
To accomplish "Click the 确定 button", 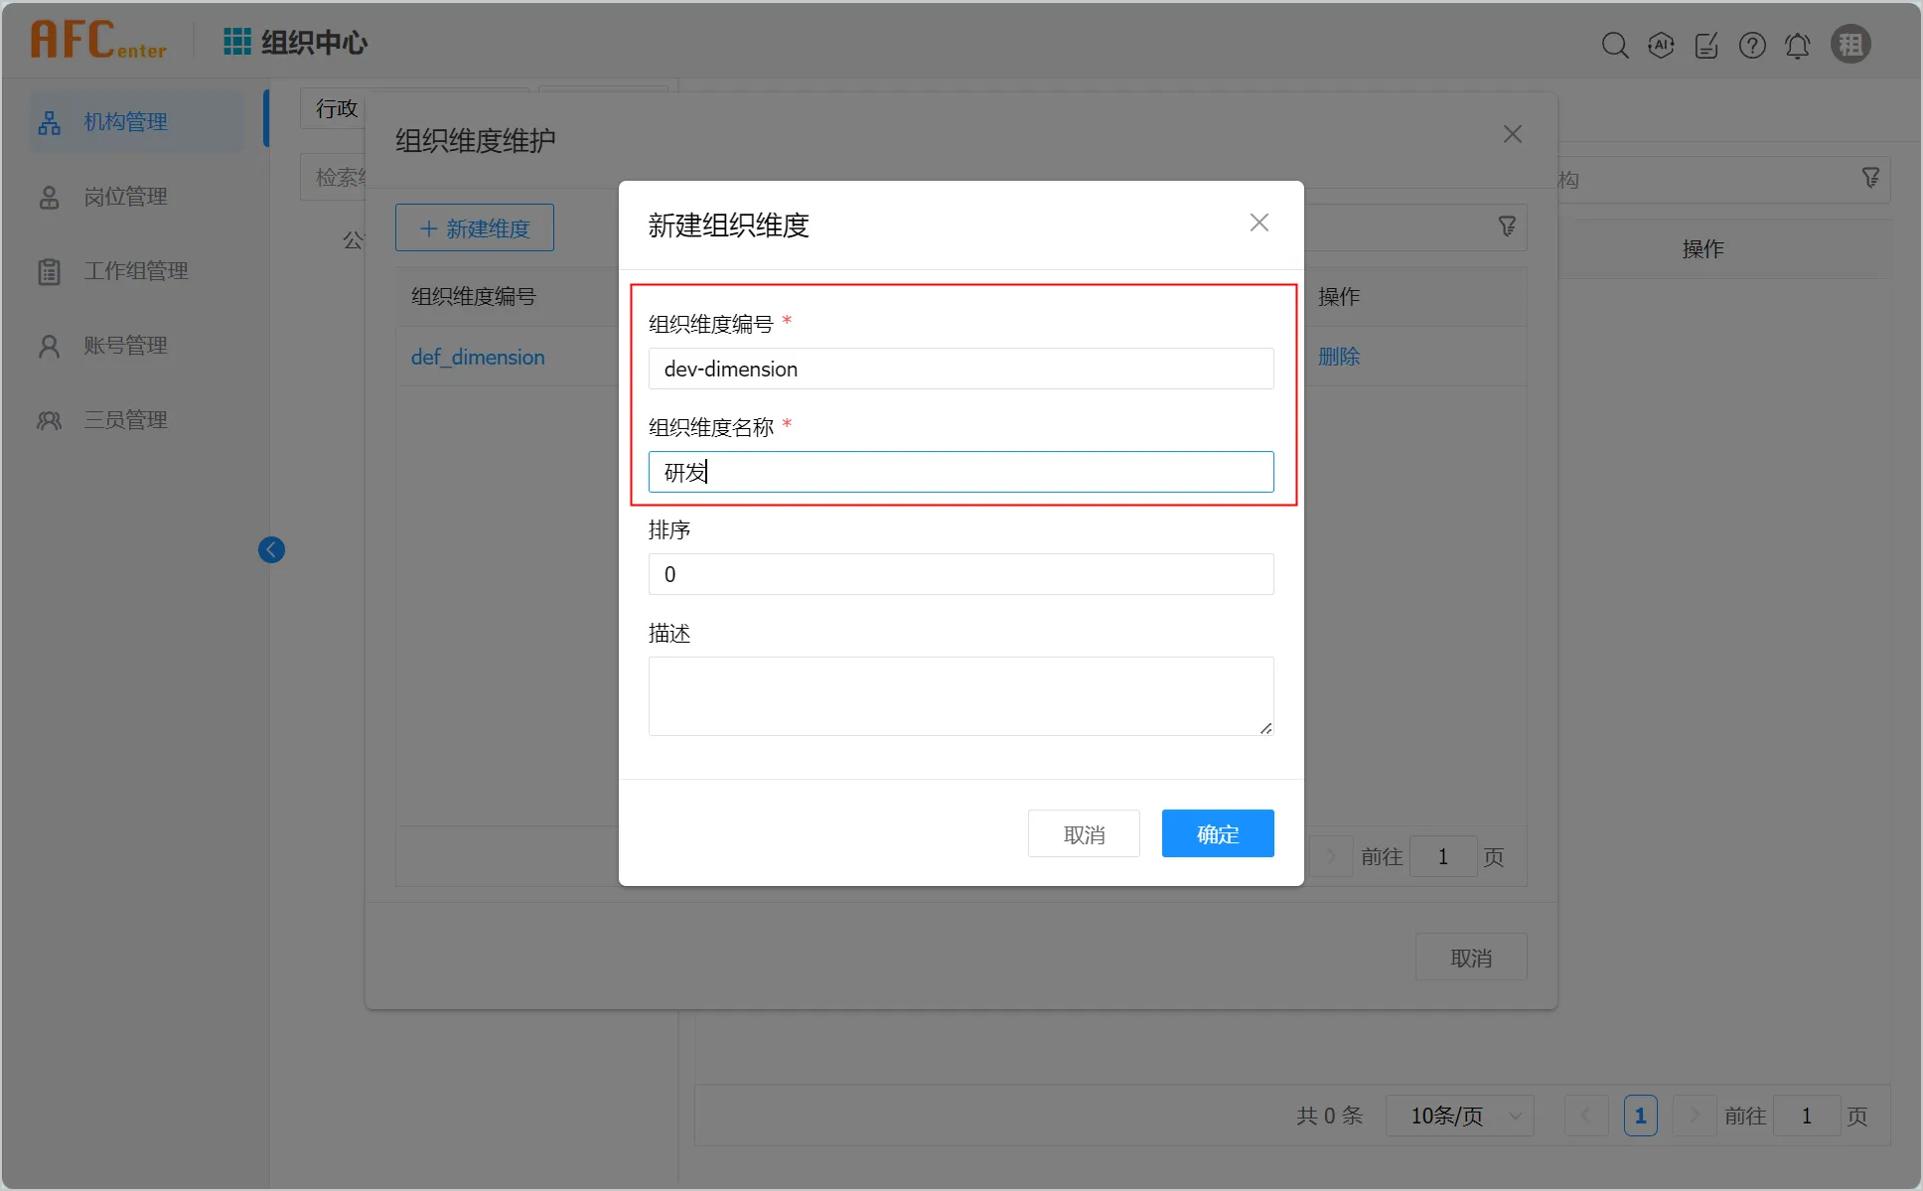I will pyautogui.click(x=1217, y=833).
